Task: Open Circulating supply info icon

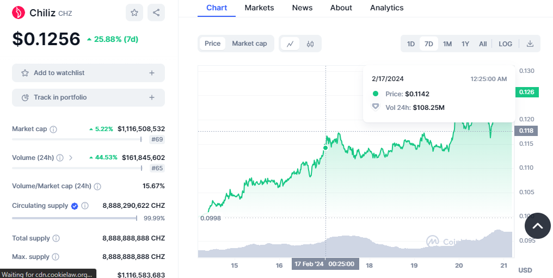Action: (85, 206)
